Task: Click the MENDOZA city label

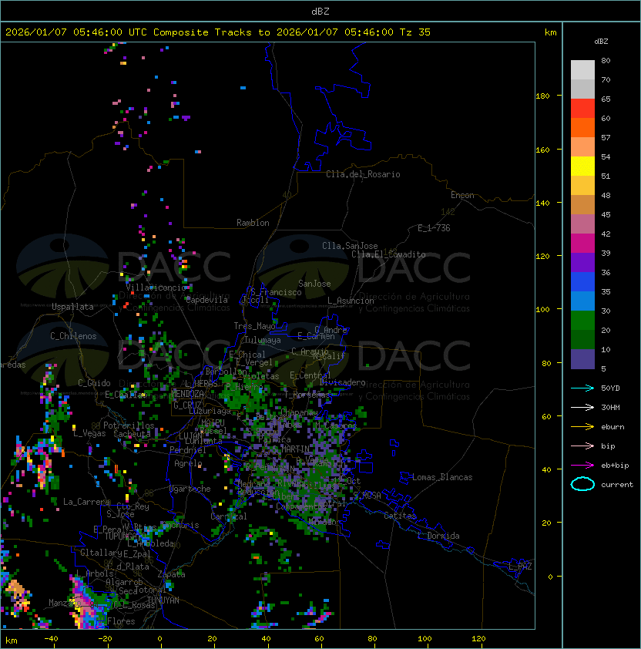Action: (187, 393)
